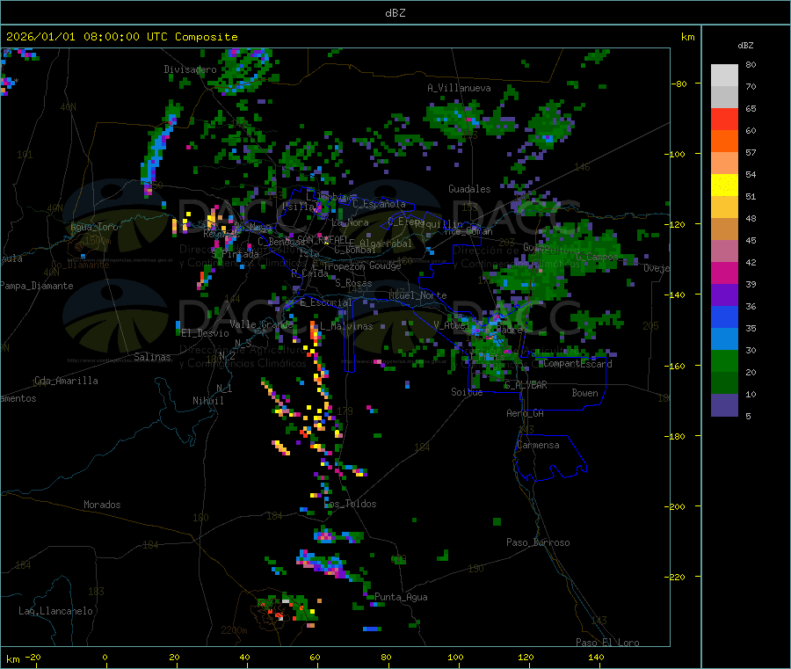
Task: Click the 'Atuel_Norte' map label
Action: [417, 295]
